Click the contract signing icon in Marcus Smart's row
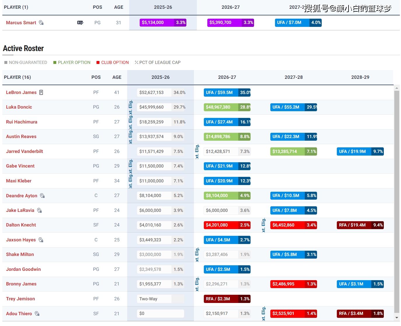 [80, 23]
